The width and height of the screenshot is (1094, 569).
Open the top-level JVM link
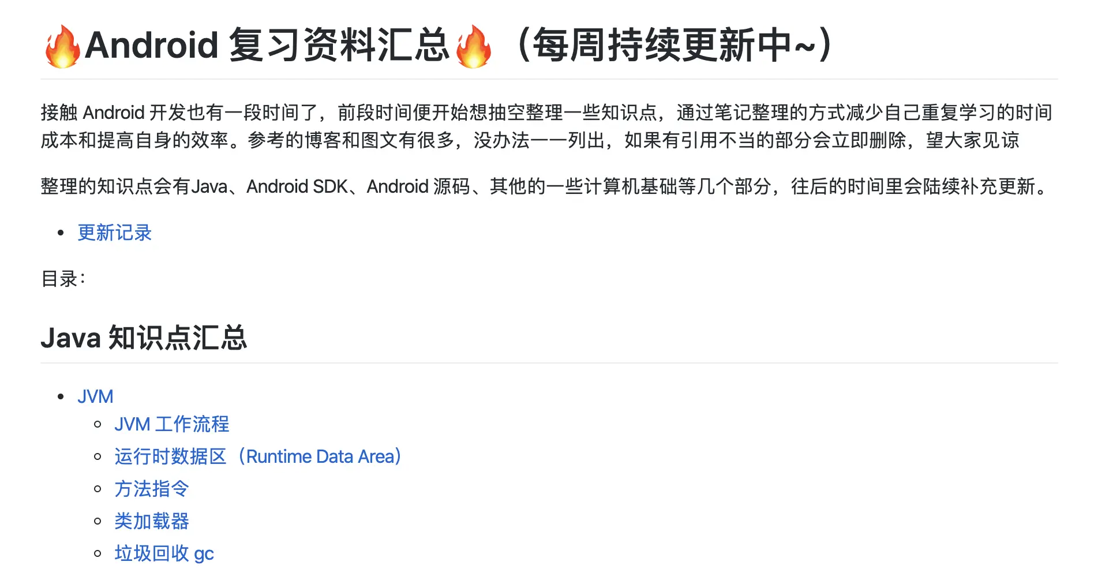coord(95,396)
